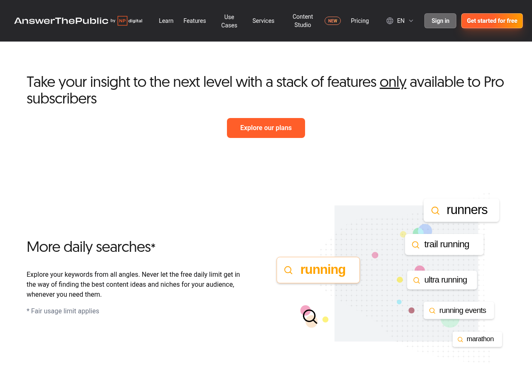The image size is (532, 374).
Task: Select the 'running' search box
Action: click(318, 270)
